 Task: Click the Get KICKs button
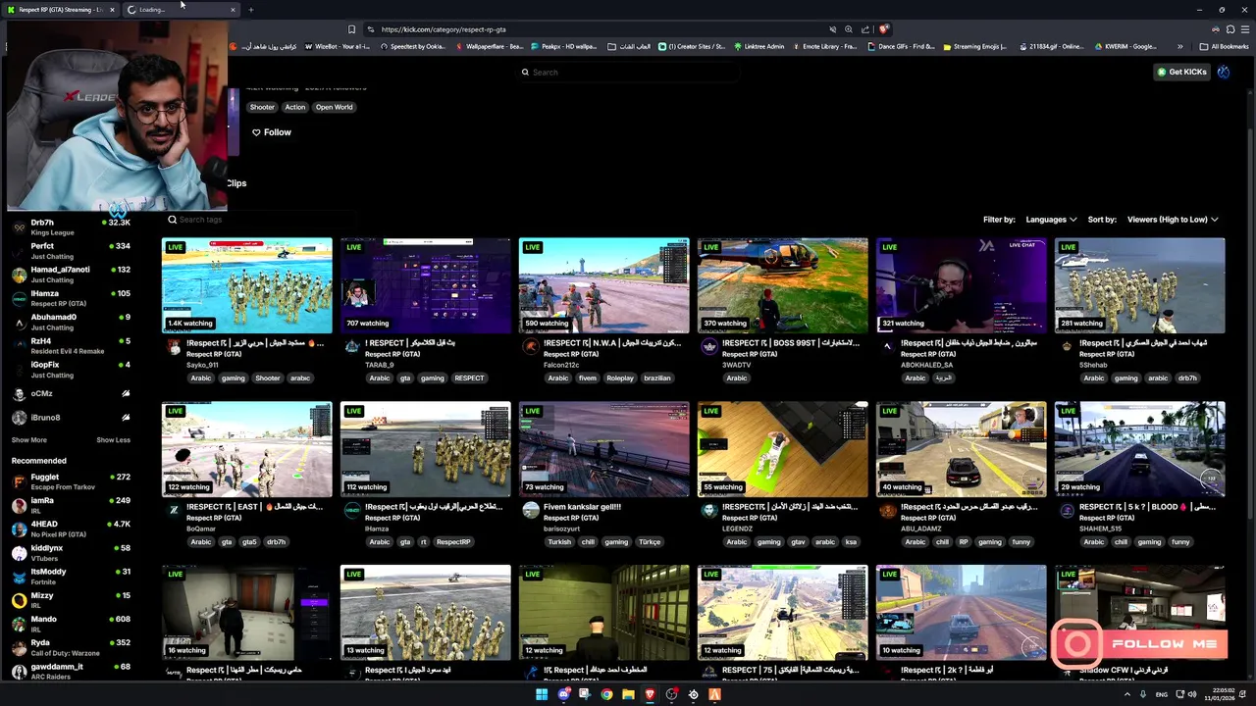(x=1181, y=72)
